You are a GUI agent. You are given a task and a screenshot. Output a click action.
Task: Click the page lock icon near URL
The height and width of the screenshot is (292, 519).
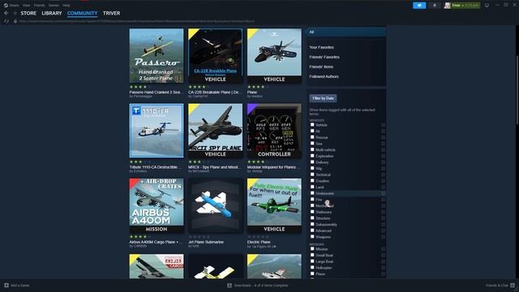coord(15,21)
